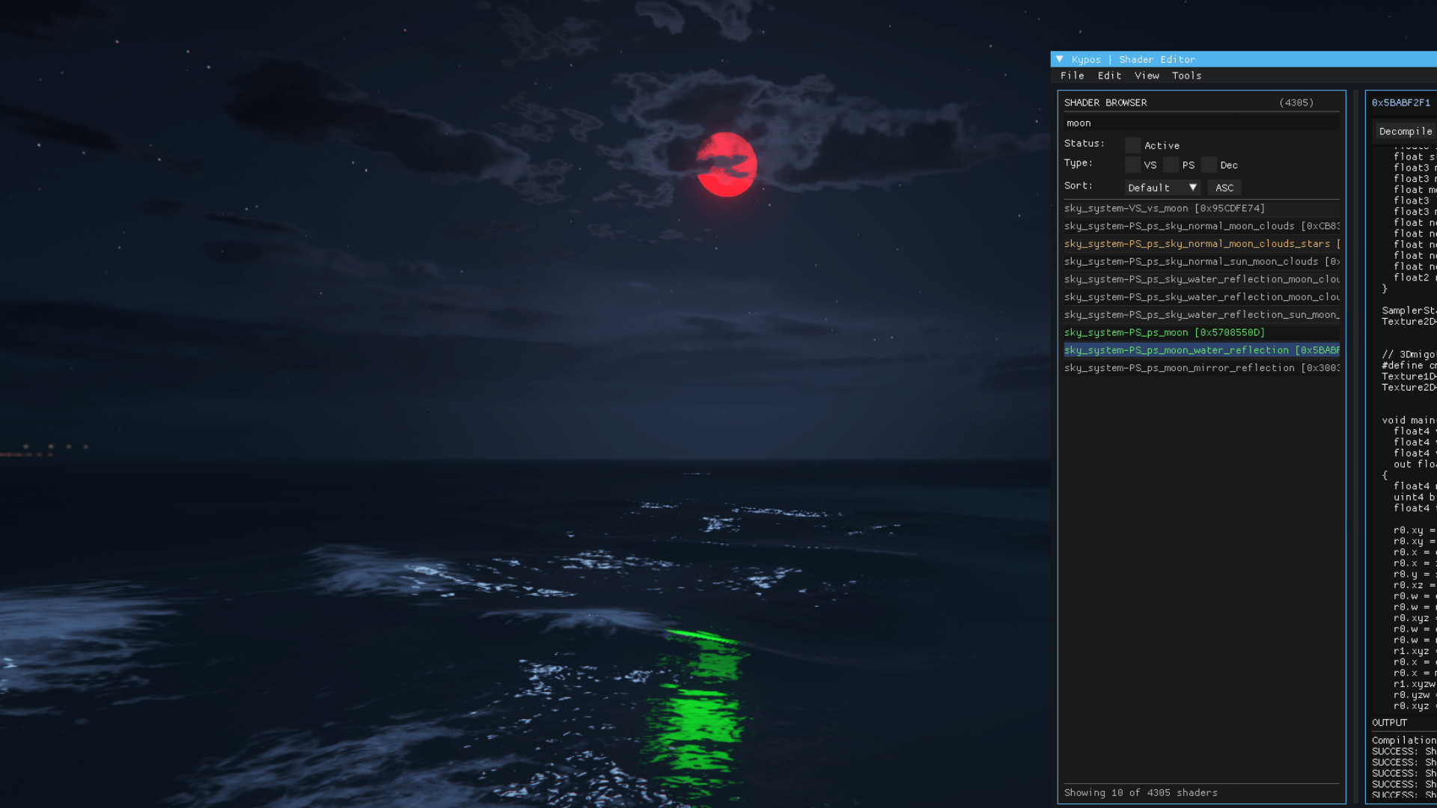Open the Edit menu
1437x808 pixels.
tap(1109, 76)
